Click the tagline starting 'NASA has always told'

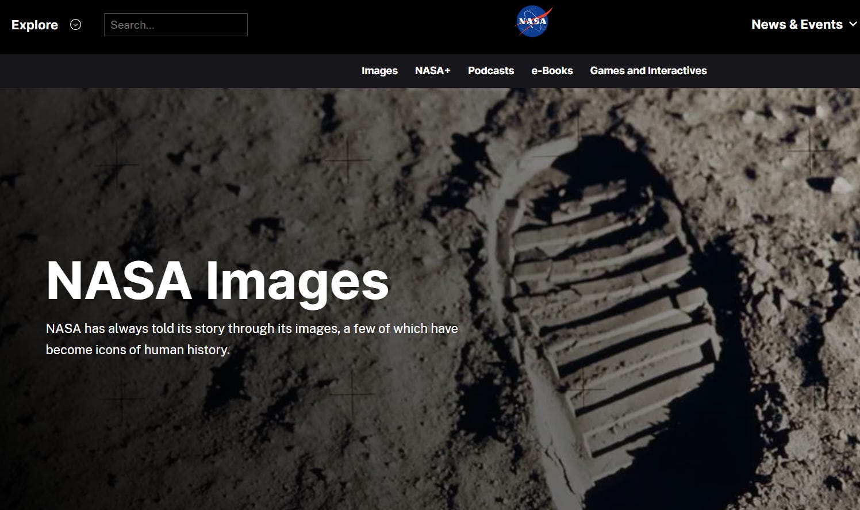coord(252,339)
